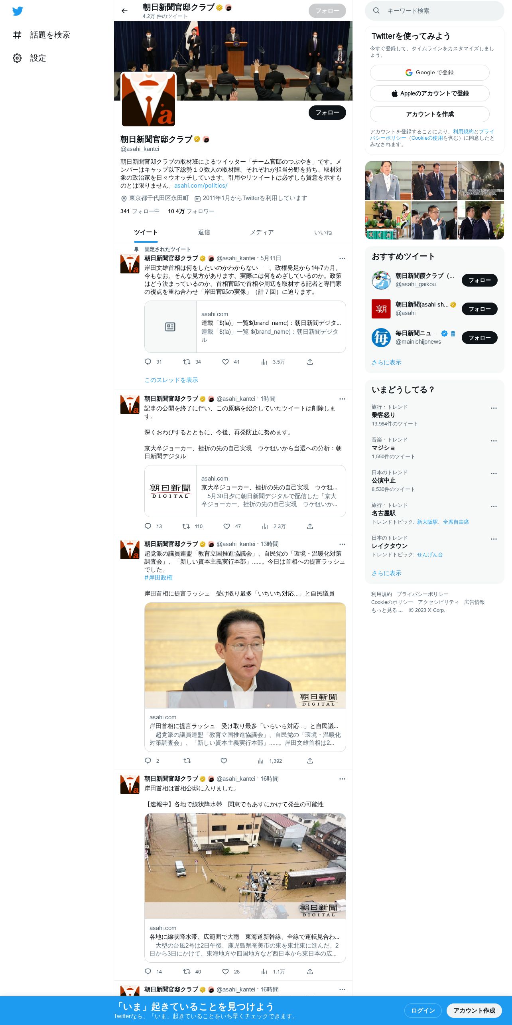This screenshot has width=512, height=1025.
Task: Reply to the tweet with 13 replies
Action: pos(153,526)
